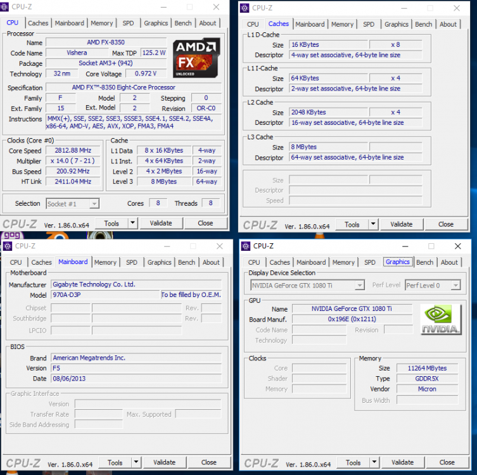477x475 pixels.
Task: Open Memory tab in Graphics window
Action: coord(343,262)
